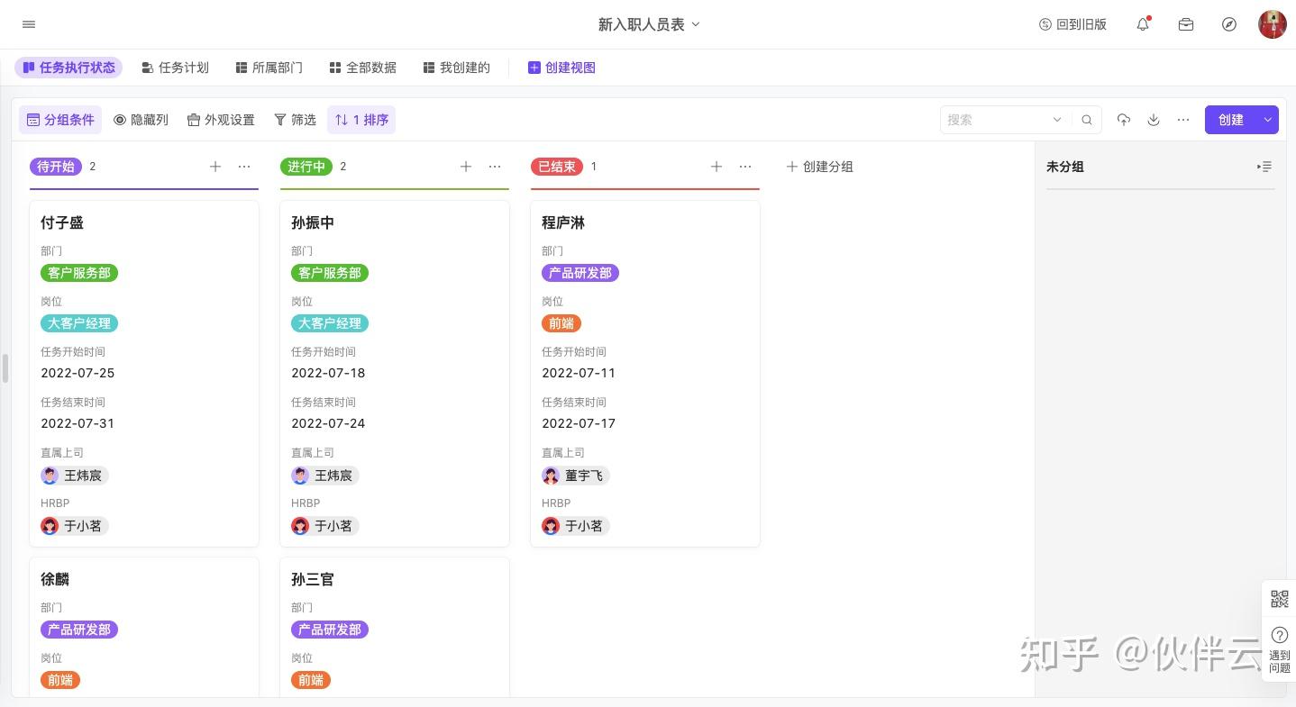Click the 未分组 panel heading
Viewport: 1296px width, 707px height.
click(1065, 167)
